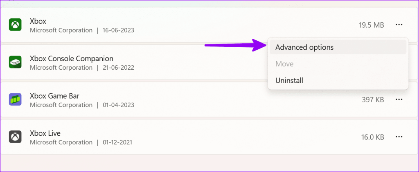Click the 16-06-2023 install date
This screenshot has width=419, height=172.
(x=118, y=30)
